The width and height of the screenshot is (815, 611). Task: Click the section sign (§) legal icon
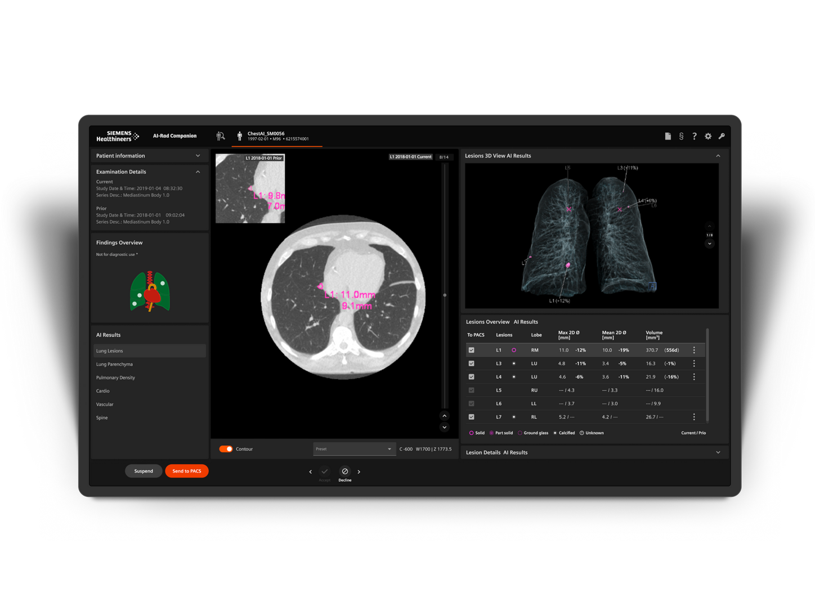pos(681,136)
